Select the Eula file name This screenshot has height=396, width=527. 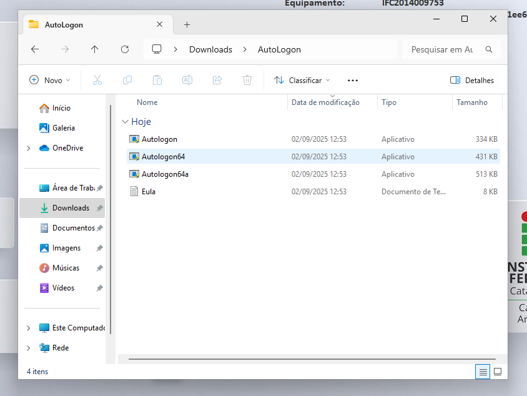click(148, 192)
